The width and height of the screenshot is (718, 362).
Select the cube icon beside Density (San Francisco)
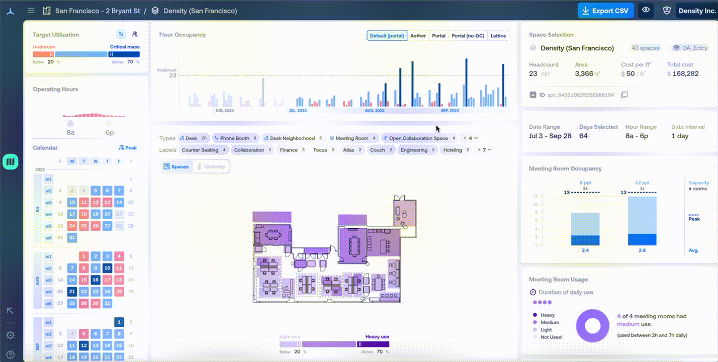click(x=533, y=48)
